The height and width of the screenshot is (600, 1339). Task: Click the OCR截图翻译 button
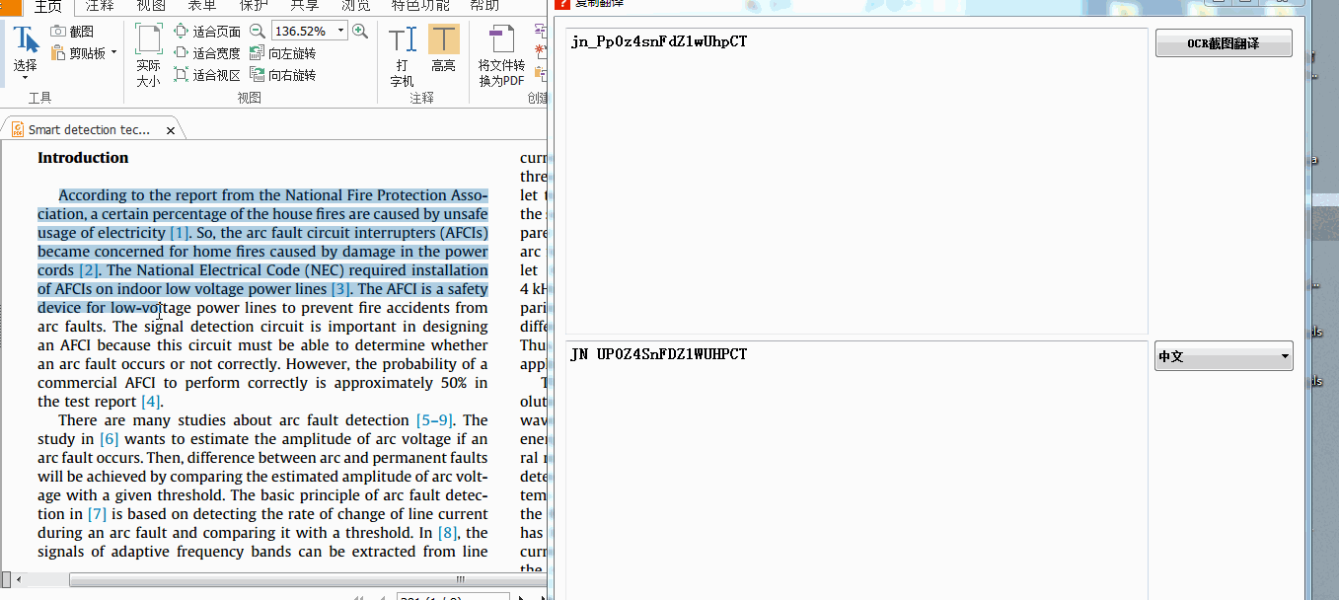[1224, 43]
